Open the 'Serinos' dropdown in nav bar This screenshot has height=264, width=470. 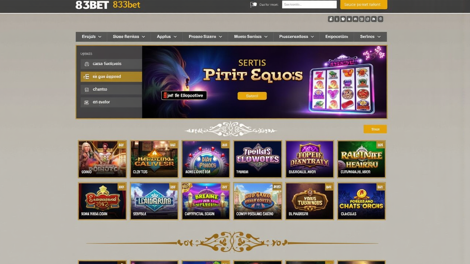tap(370, 37)
